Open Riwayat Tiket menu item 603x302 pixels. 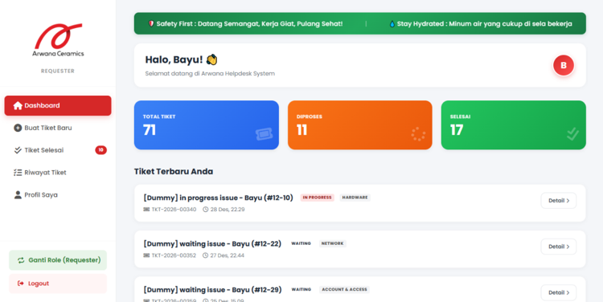coord(58,173)
